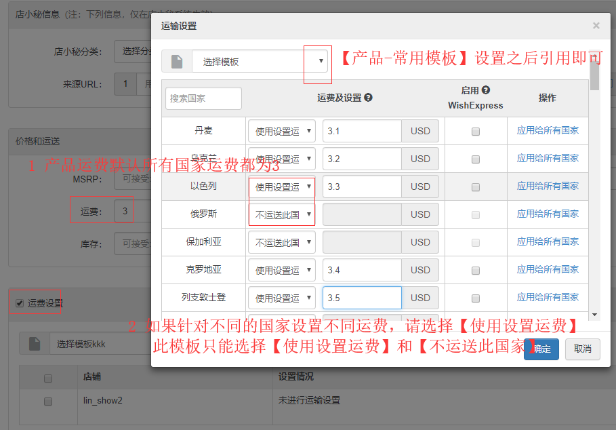Tick the lin_show2 store checkbox
Image resolution: width=616 pixels, height=430 pixels.
48,401
